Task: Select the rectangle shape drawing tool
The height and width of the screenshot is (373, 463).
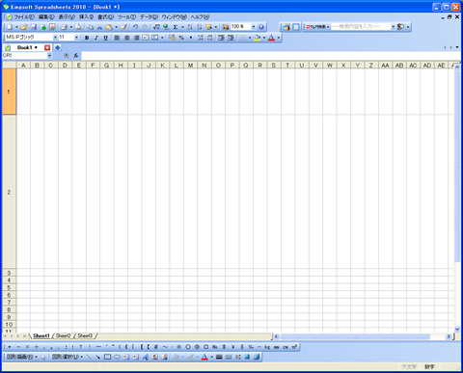Action: pyautogui.click(x=107, y=357)
